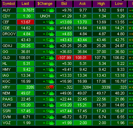Click the green up arrow in HL row

tap(52, 63)
